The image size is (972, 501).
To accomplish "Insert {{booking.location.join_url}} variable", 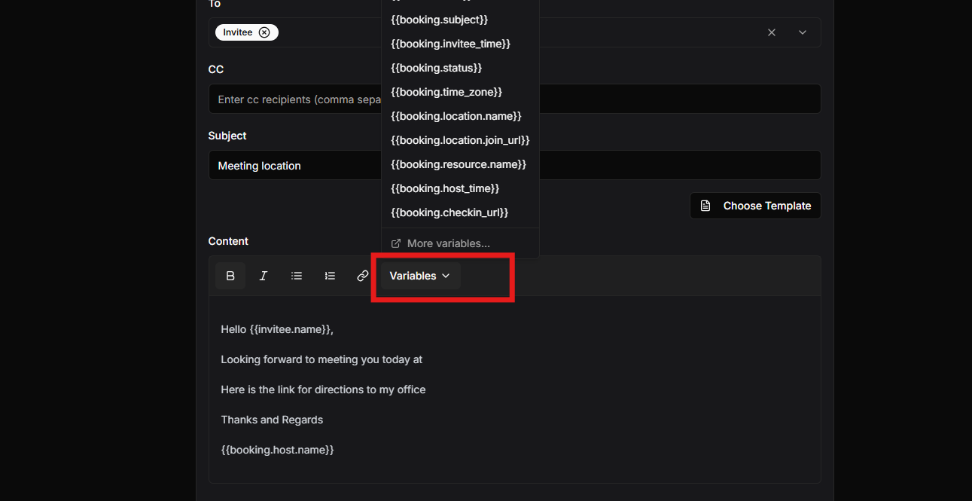I will click(460, 140).
